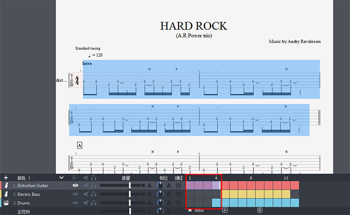Toggle visibility of Electric Bass track
The image size is (350, 215).
75,194
